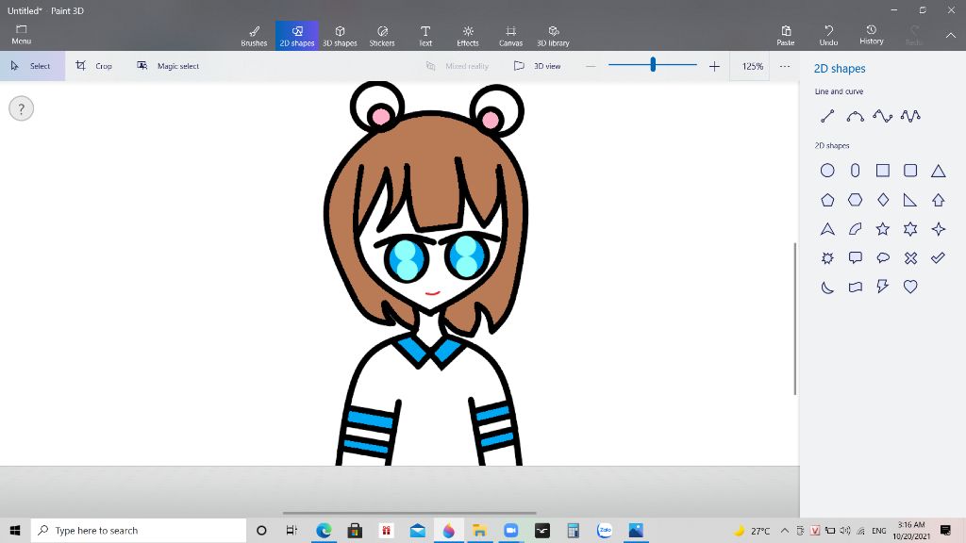Pick the round speech bubble shape
The width and height of the screenshot is (966, 543).
tap(883, 258)
